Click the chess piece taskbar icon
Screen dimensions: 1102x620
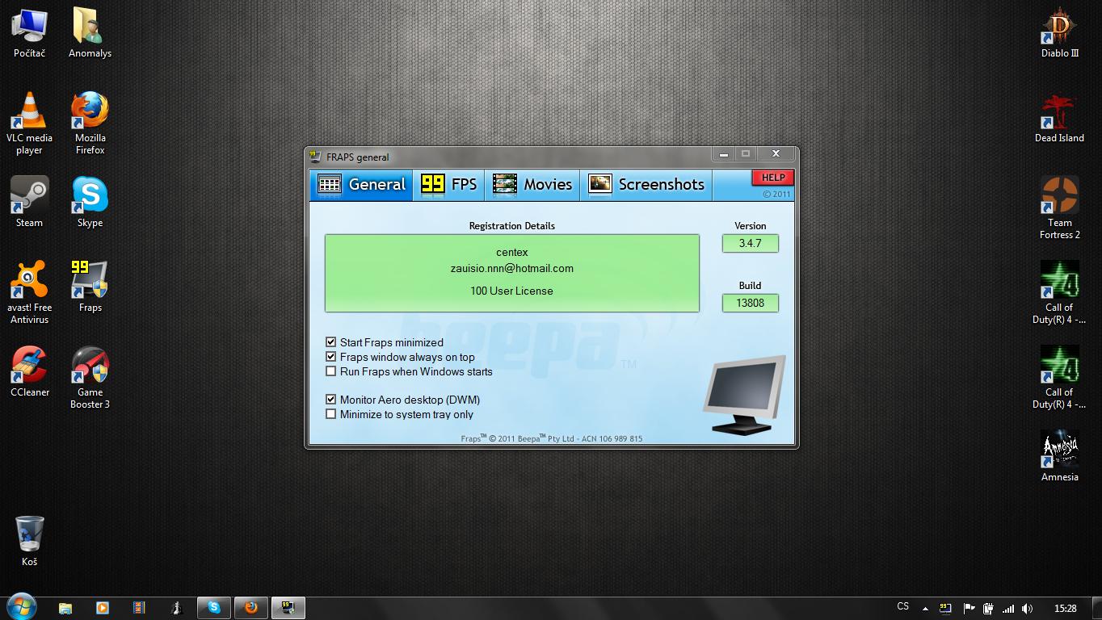click(x=176, y=608)
